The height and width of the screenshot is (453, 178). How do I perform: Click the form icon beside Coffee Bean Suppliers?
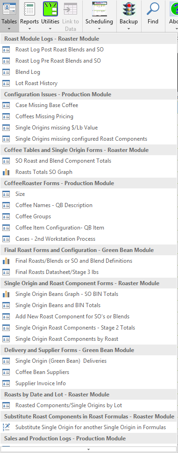pyautogui.click(x=6, y=372)
